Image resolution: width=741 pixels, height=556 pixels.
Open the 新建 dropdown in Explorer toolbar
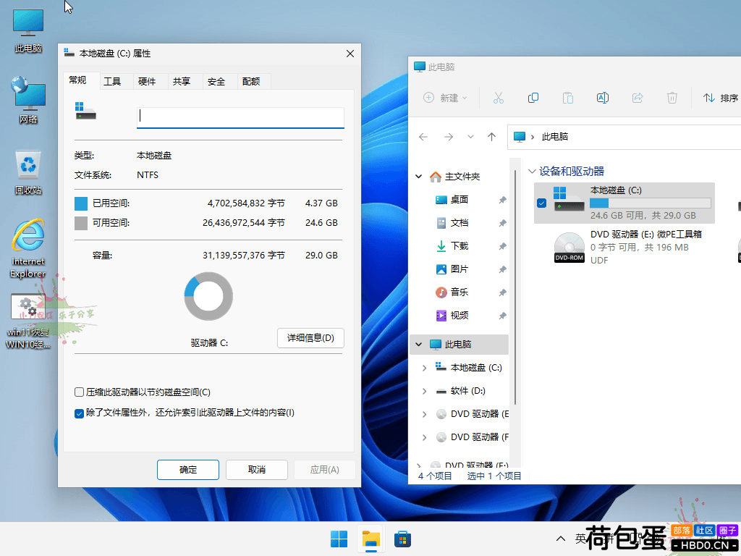pyautogui.click(x=445, y=98)
